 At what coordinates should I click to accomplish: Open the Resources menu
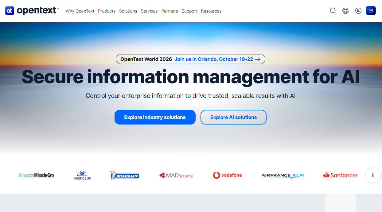coord(211,11)
